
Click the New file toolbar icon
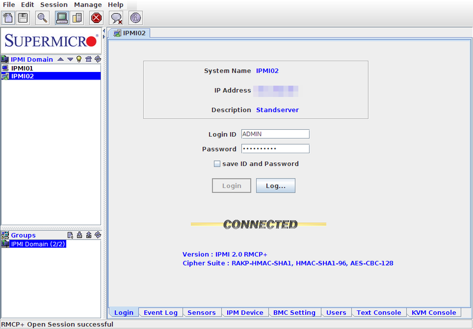8,18
